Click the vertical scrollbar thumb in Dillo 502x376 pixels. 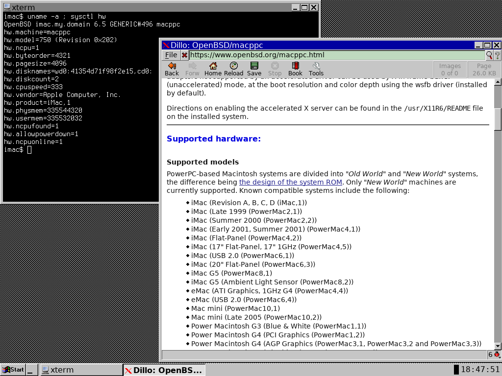[x=498, y=119]
